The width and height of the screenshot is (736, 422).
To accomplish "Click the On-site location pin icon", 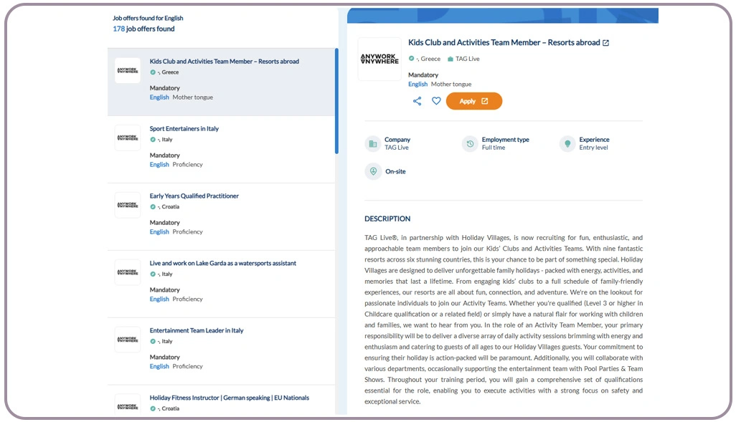I will tap(373, 171).
